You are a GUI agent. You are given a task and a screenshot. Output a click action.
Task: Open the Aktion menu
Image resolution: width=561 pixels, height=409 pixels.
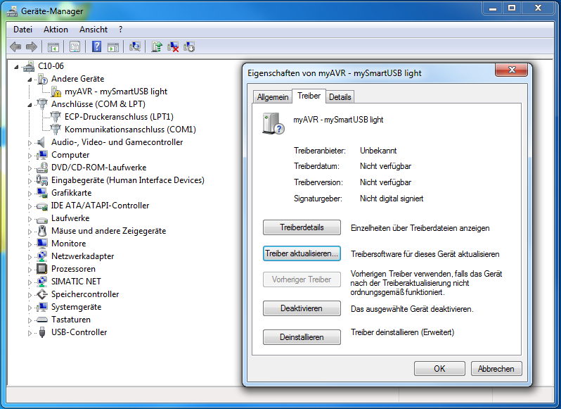pyautogui.click(x=56, y=30)
